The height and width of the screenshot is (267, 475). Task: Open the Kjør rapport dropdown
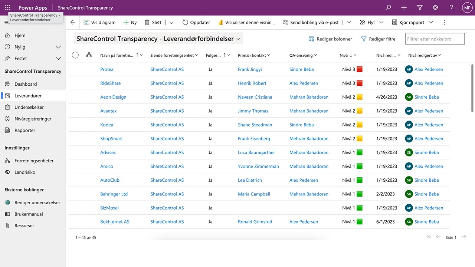pos(413,22)
